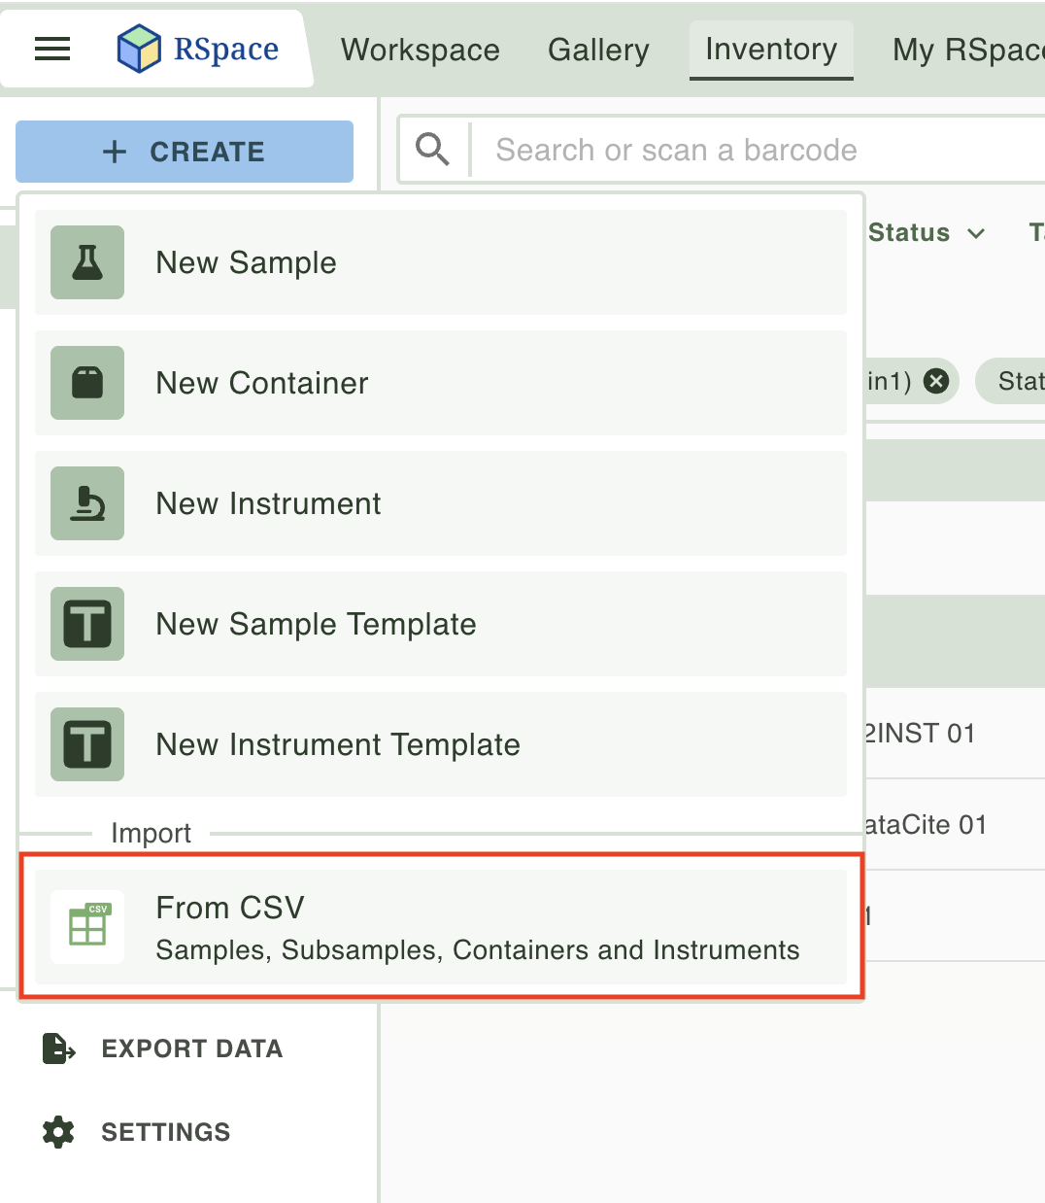Choose New Sample from the menu
The image size is (1045, 1203).
click(441, 262)
